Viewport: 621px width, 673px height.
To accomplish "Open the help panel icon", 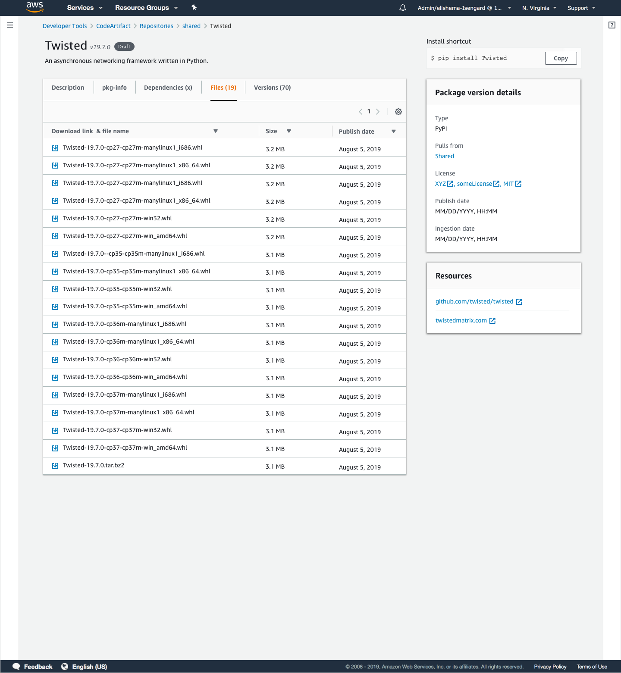I will click(612, 25).
